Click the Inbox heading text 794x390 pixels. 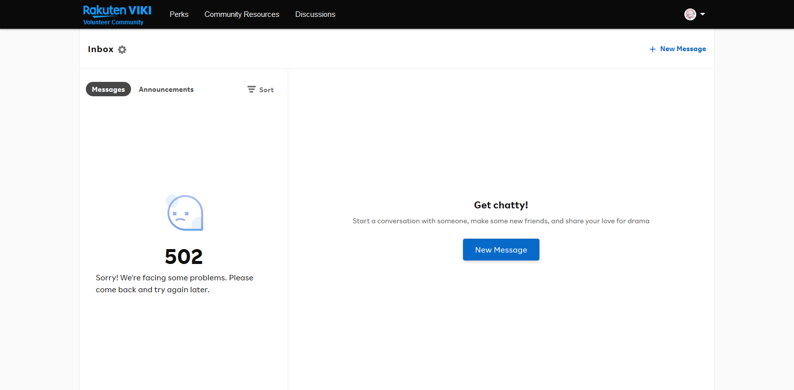(x=101, y=49)
